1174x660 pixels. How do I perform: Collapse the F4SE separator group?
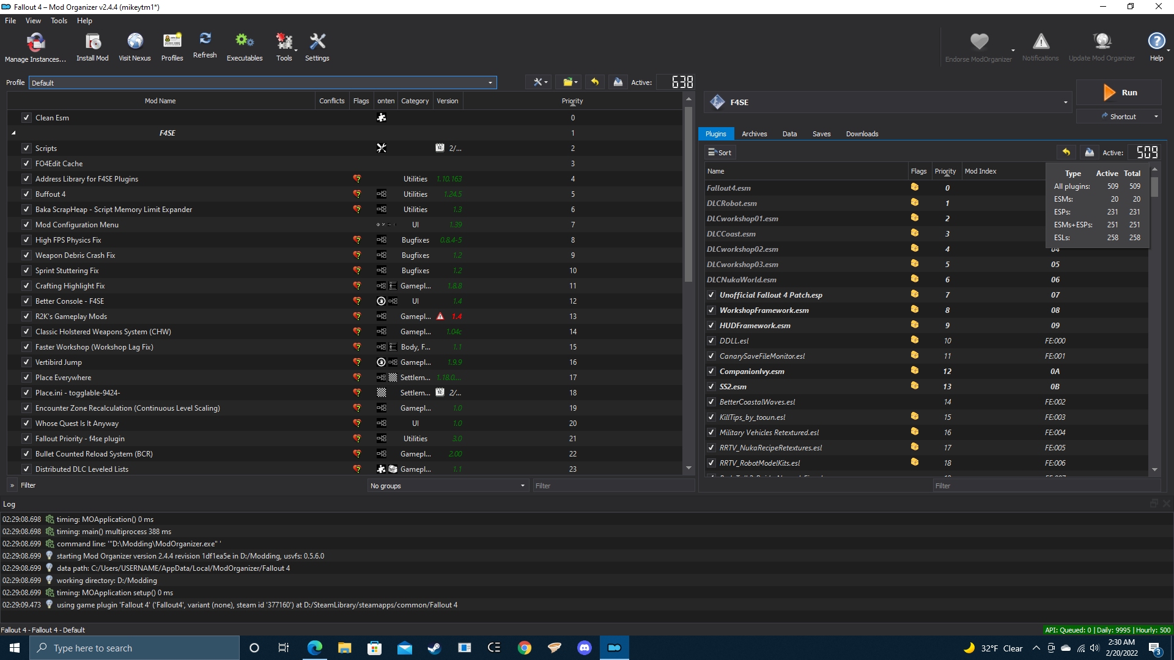coord(13,133)
